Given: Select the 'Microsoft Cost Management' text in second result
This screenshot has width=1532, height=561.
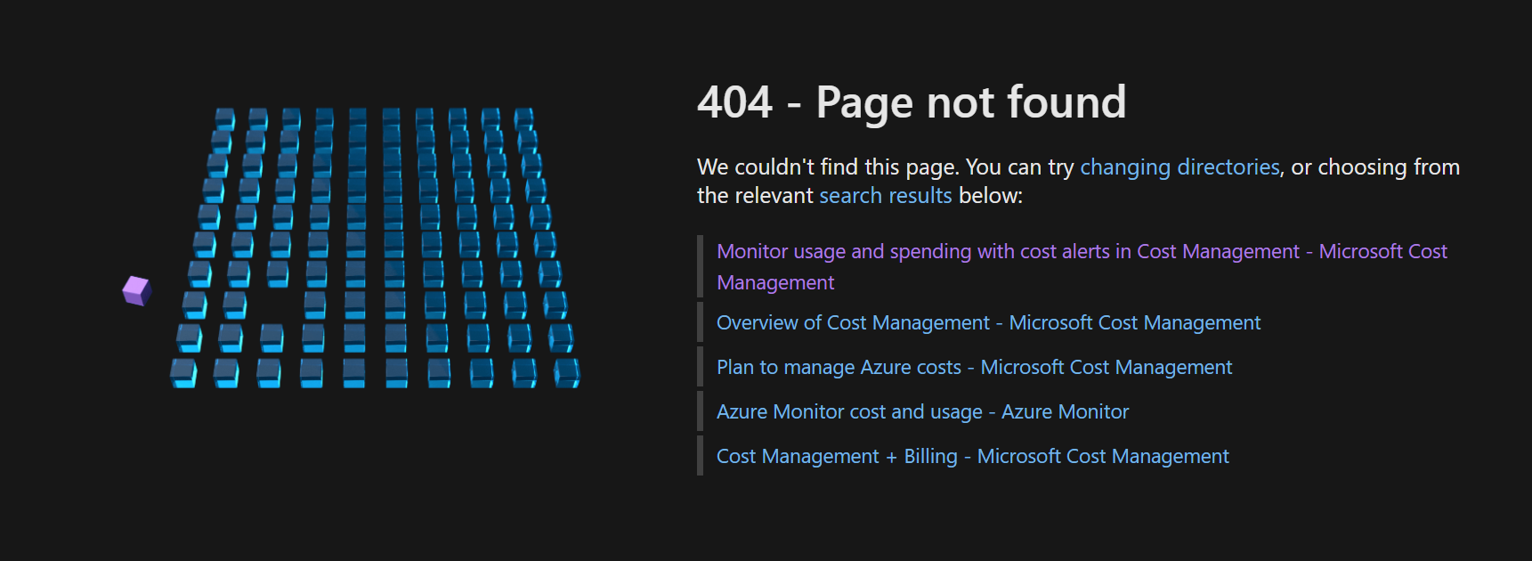Looking at the screenshot, I should click(x=1137, y=322).
